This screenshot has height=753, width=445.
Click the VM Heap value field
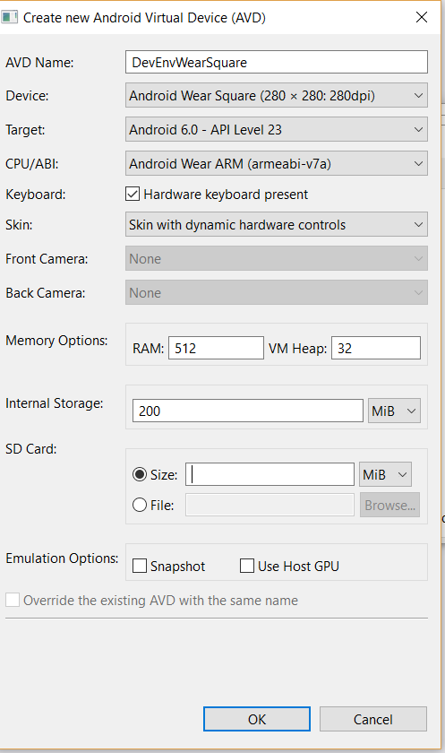click(x=376, y=348)
